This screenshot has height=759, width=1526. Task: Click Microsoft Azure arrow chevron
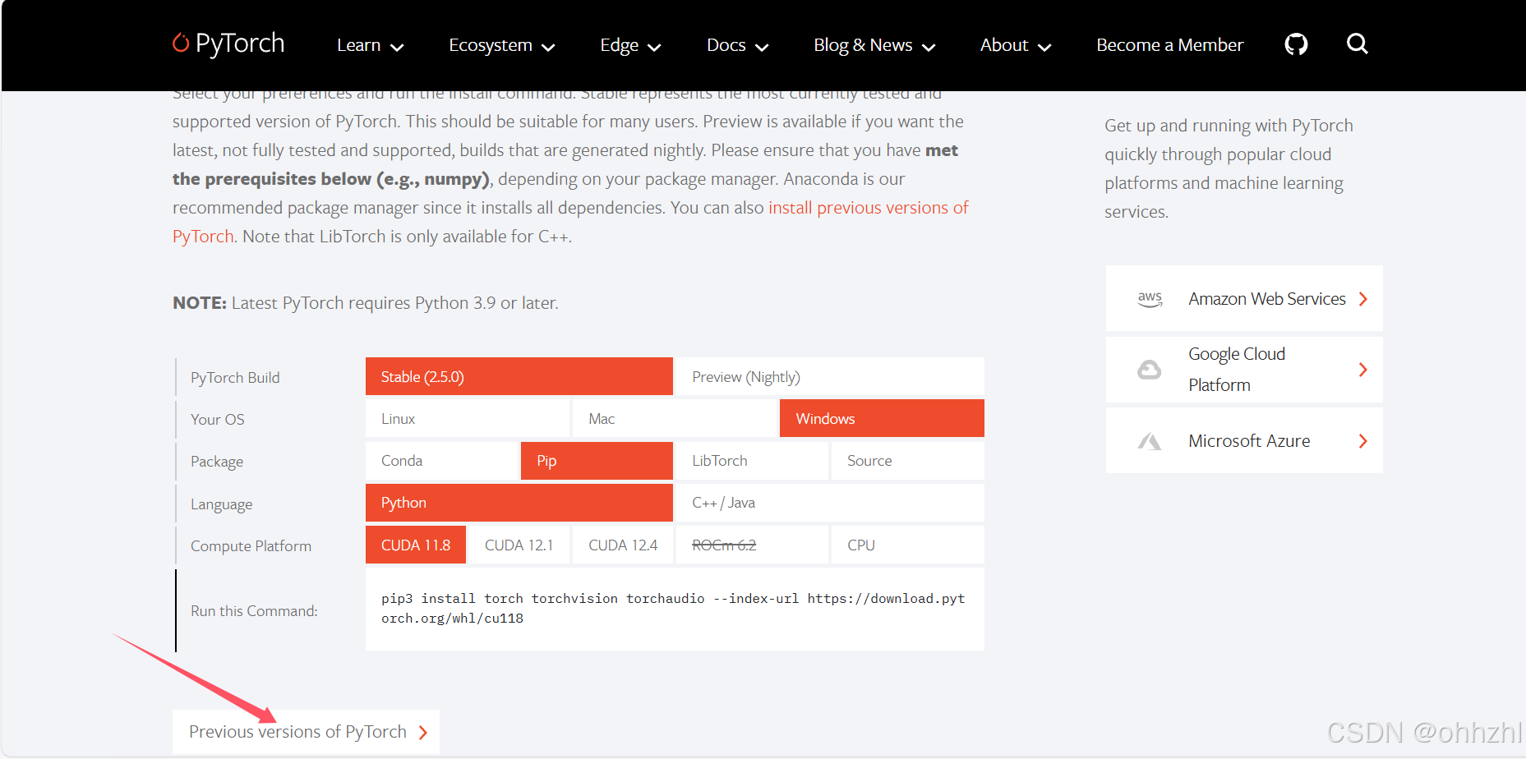point(1363,441)
